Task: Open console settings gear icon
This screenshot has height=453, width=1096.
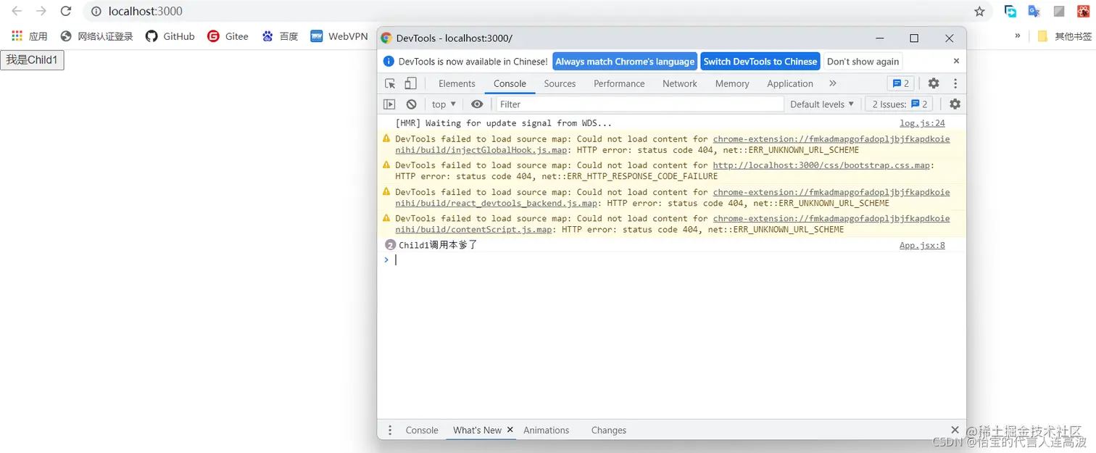Action: pos(955,104)
